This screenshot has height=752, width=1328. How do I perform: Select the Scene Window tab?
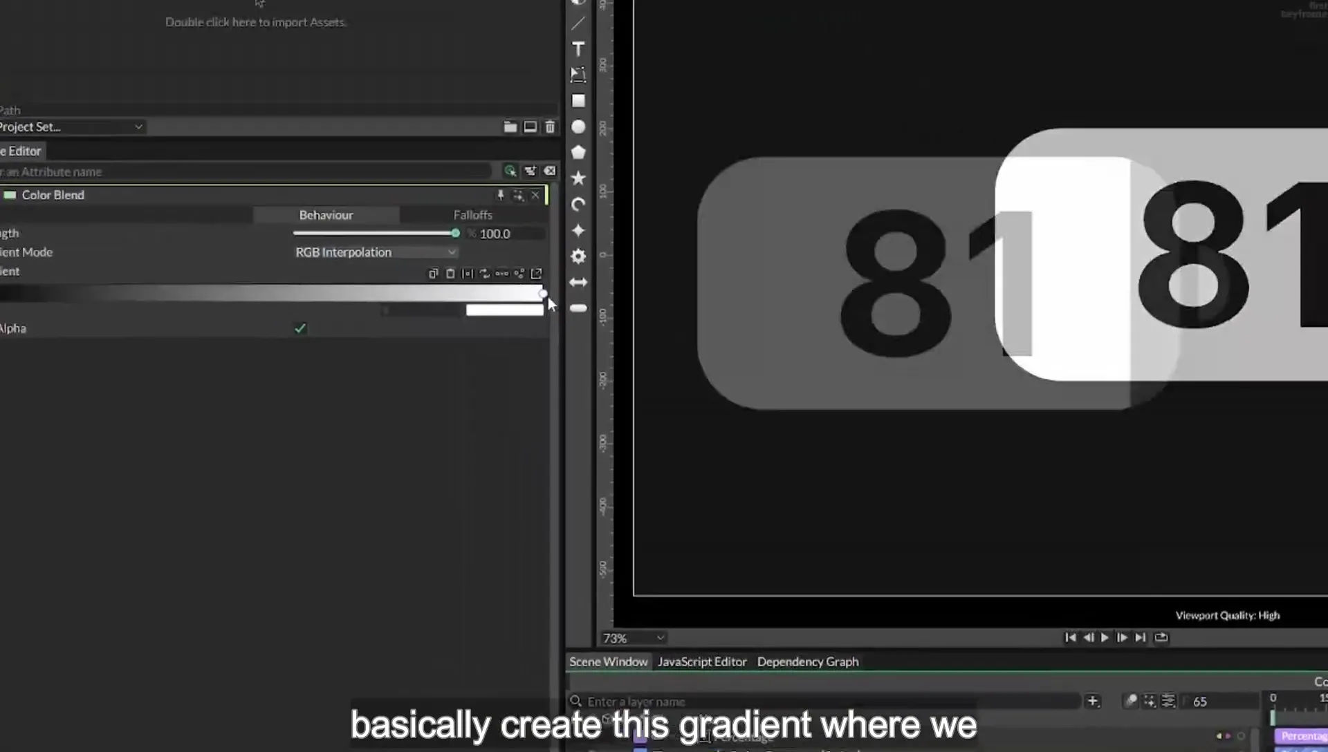[x=609, y=661]
